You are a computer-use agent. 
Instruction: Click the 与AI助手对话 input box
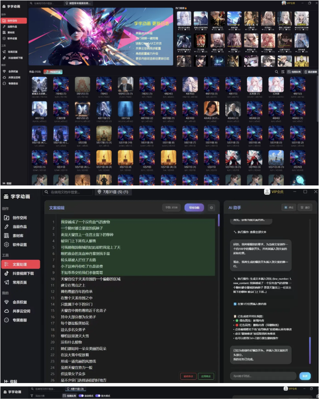(263, 376)
